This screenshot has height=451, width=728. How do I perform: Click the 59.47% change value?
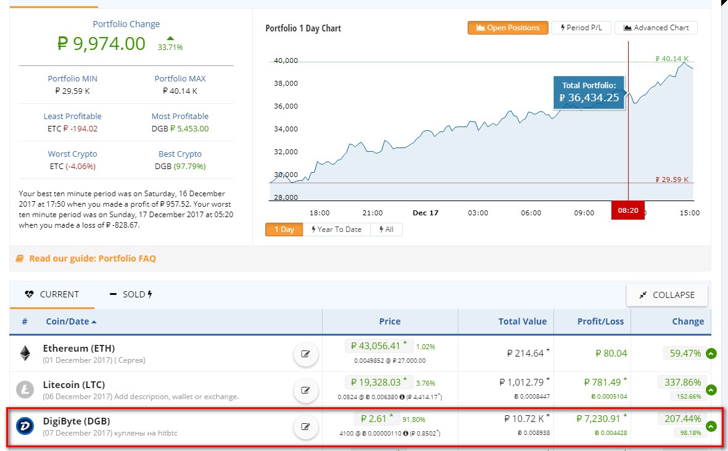[685, 354]
